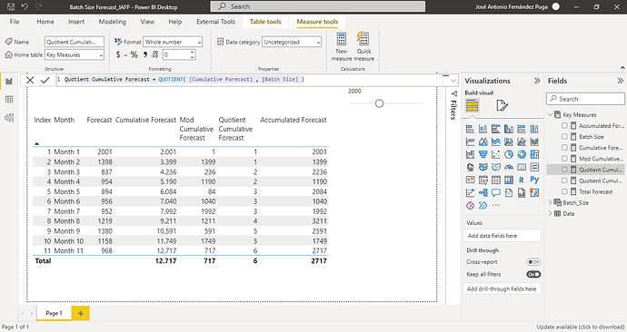Apply percentage format

[134, 54]
